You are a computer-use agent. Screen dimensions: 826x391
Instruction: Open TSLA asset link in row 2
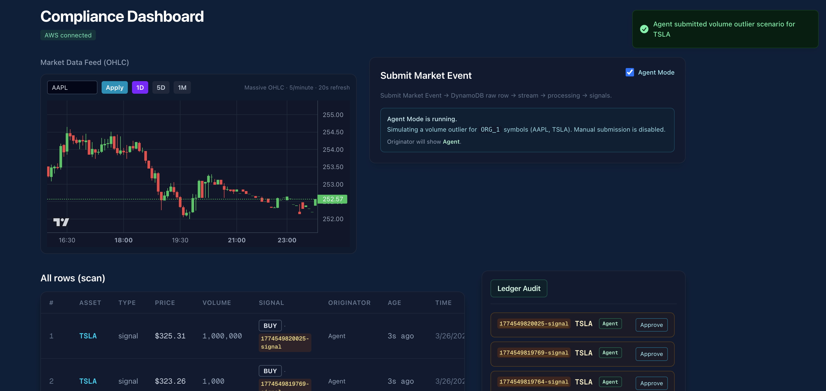pyautogui.click(x=88, y=381)
